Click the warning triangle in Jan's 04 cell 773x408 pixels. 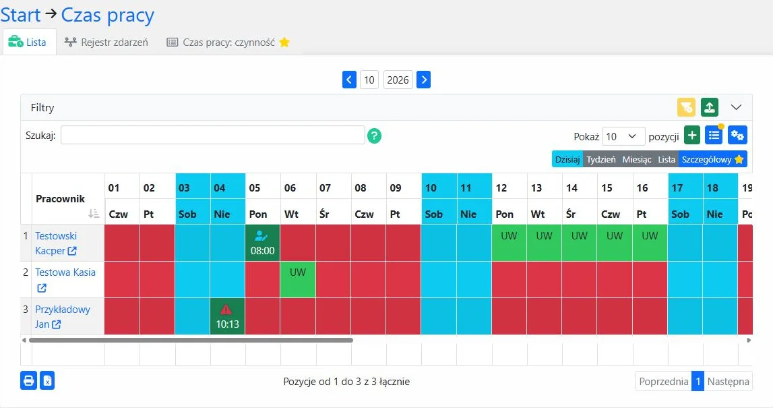226,310
